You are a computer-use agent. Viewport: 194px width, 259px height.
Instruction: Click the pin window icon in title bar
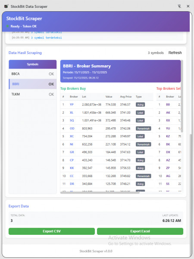[179, 6]
